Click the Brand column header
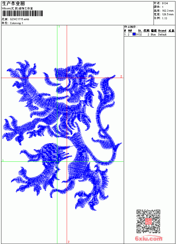Screen dimensions: 176x244 (162, 31)
